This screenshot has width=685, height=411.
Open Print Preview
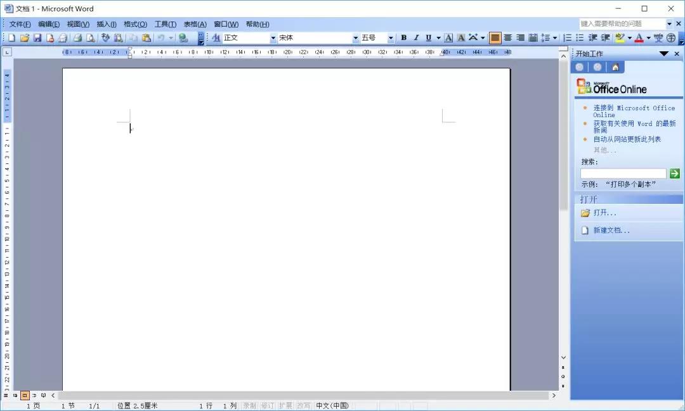point(90,37)
